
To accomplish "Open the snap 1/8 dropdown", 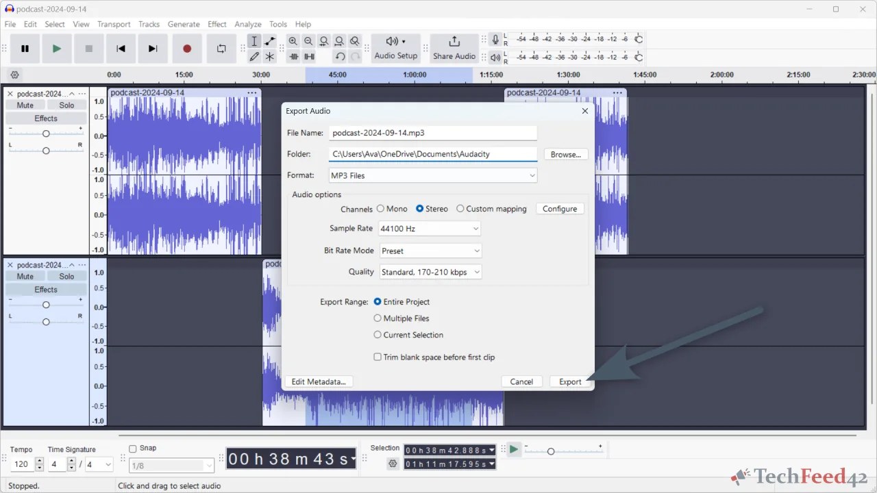I will pyautogui.click(x=172, y=466).
